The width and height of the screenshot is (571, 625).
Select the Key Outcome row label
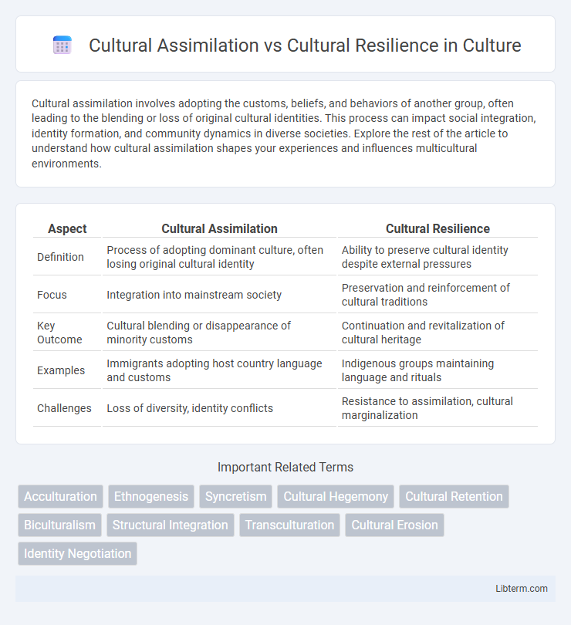(59, 333)
